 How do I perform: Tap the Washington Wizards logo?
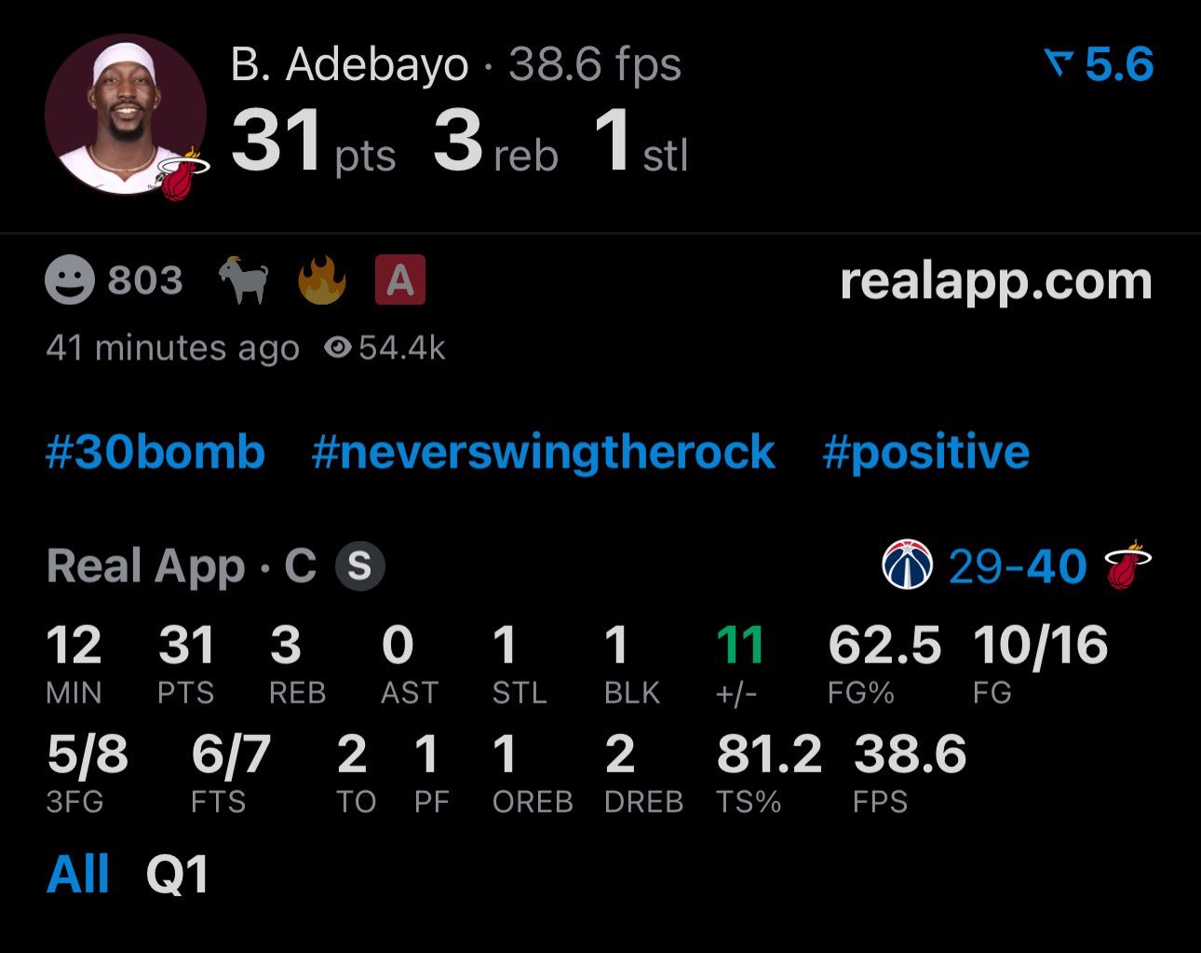908,565
